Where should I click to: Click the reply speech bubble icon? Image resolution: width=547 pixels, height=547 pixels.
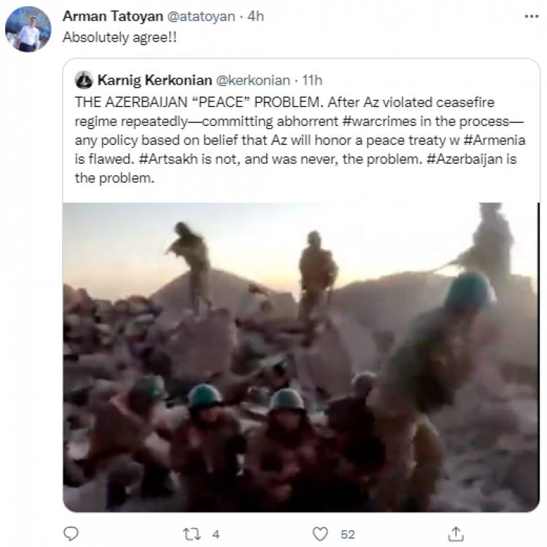(71, 533)
